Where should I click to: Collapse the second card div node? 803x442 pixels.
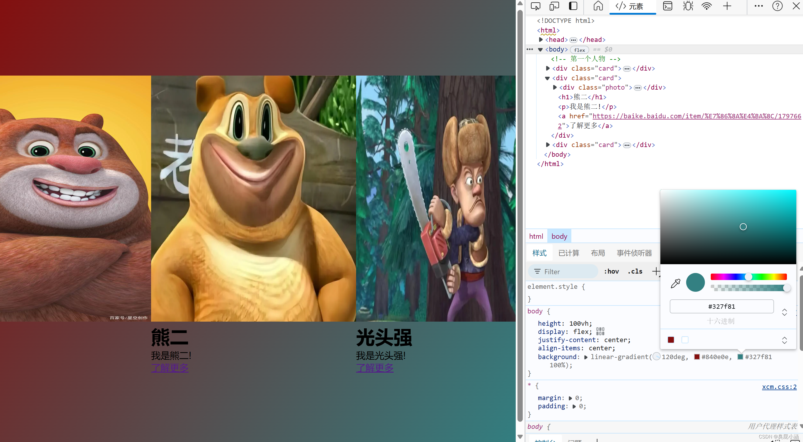pyautogui.click(x=547, y=78)
